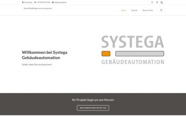Open the Facebook page icon

pos(157,2)
